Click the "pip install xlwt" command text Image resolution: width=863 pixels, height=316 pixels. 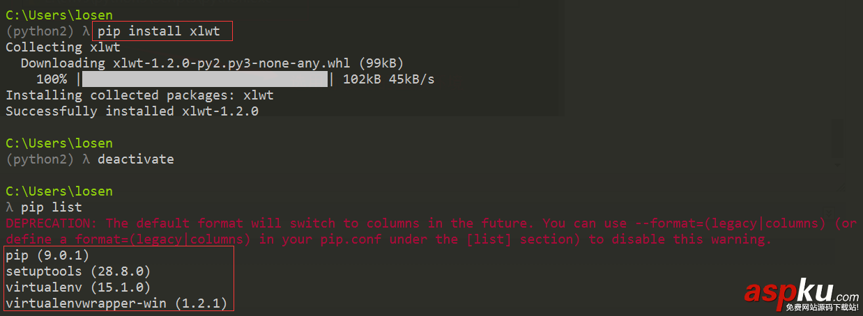[158, 31]
